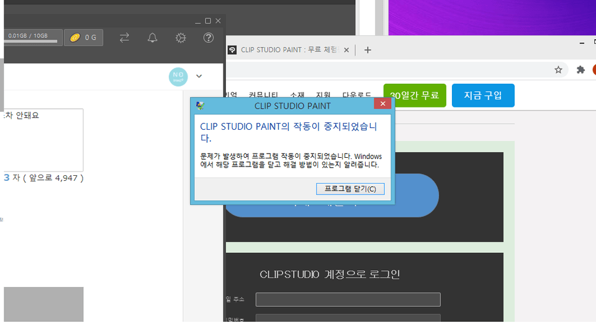Click the Clip Studio sync arrows icon
Screen dimensions: 596x333
[124, 38]
